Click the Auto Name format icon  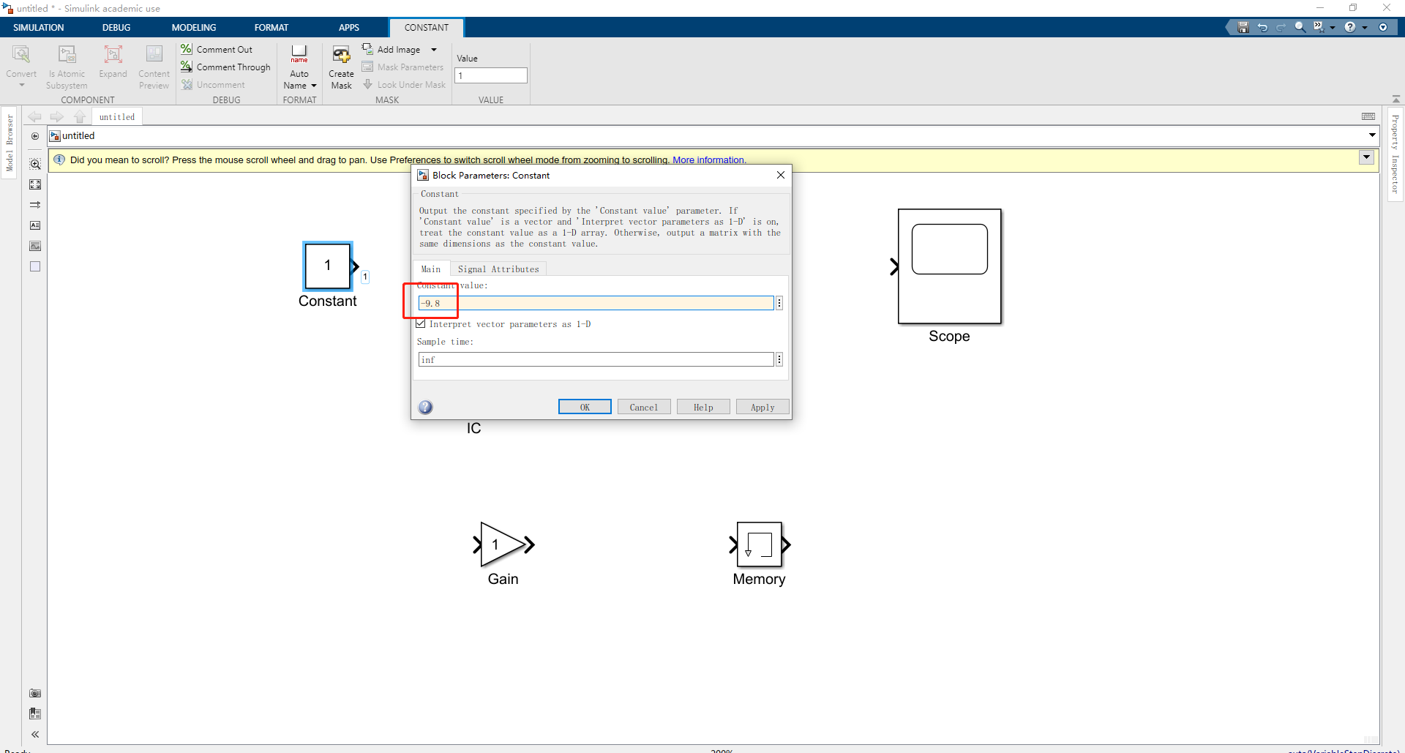[x=299, y=54]
